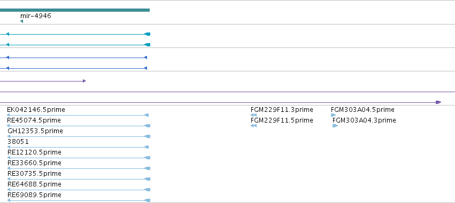Viewport: 455px width, 203px height.
Task: Click the mir-4946 feature label
Action: tap(36, 15)
